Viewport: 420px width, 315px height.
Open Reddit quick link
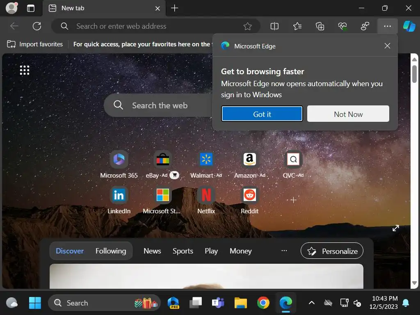click(x=250, y=200)
